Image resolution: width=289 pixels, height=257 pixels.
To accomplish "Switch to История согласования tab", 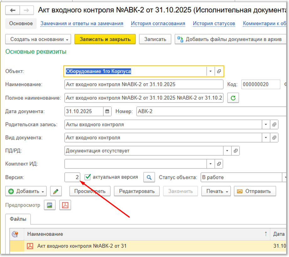I will click(158, 23).
